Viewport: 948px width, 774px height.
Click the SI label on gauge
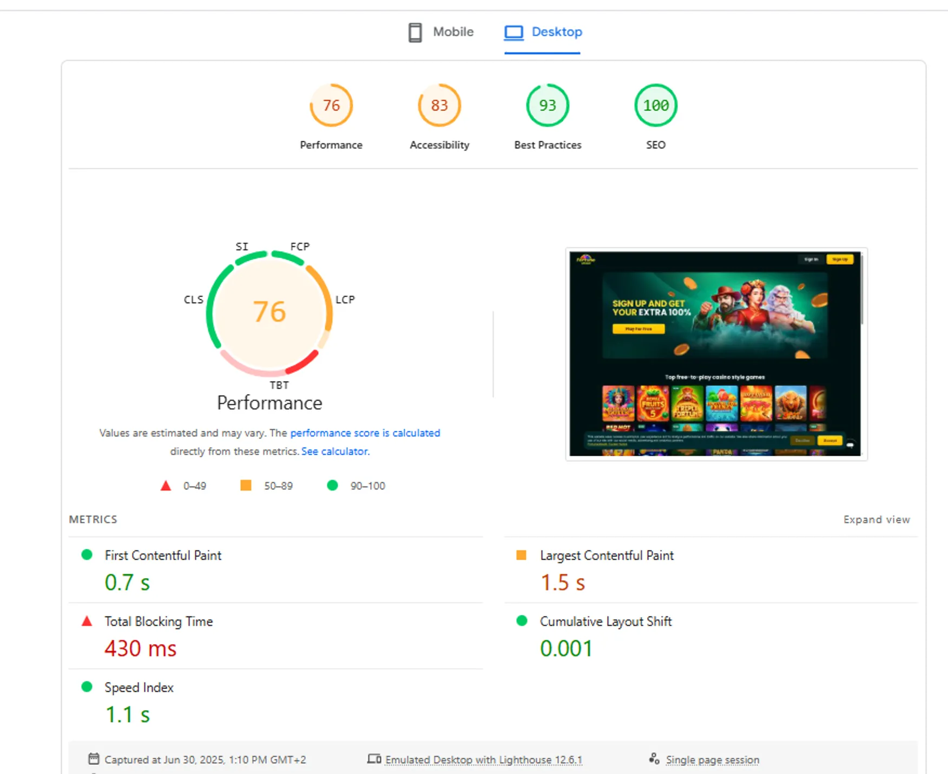[242, 246]
